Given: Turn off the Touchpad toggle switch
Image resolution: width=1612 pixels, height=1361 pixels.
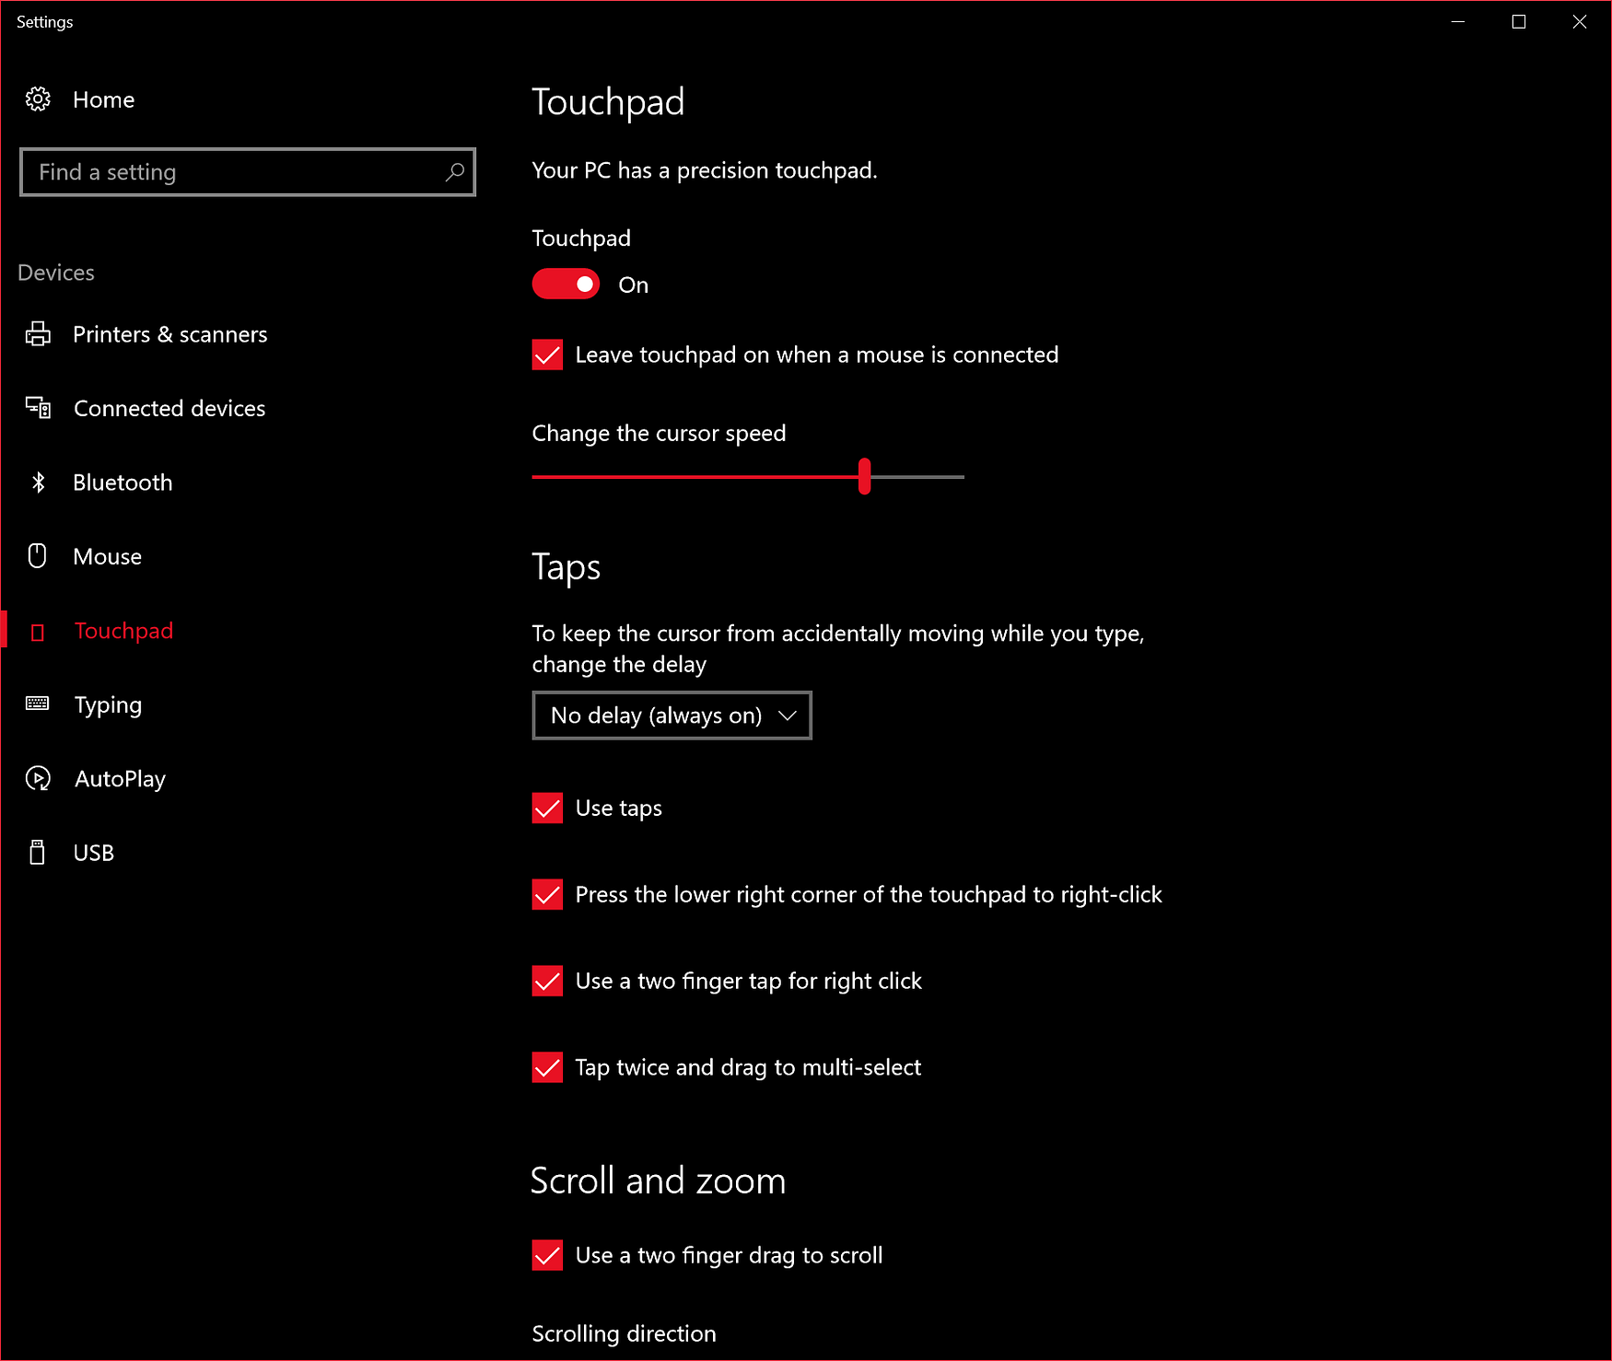Looking at the screenshot, I should click(x=566, y=285).
